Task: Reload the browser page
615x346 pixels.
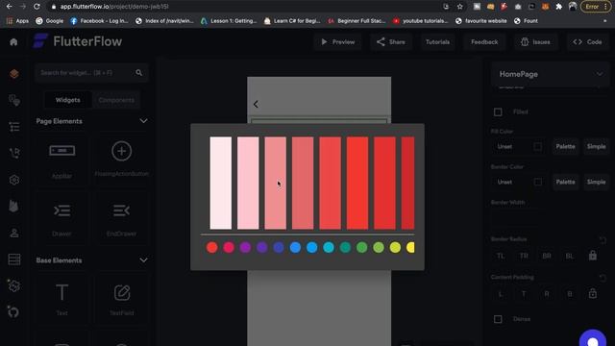Action: (37, 7)
